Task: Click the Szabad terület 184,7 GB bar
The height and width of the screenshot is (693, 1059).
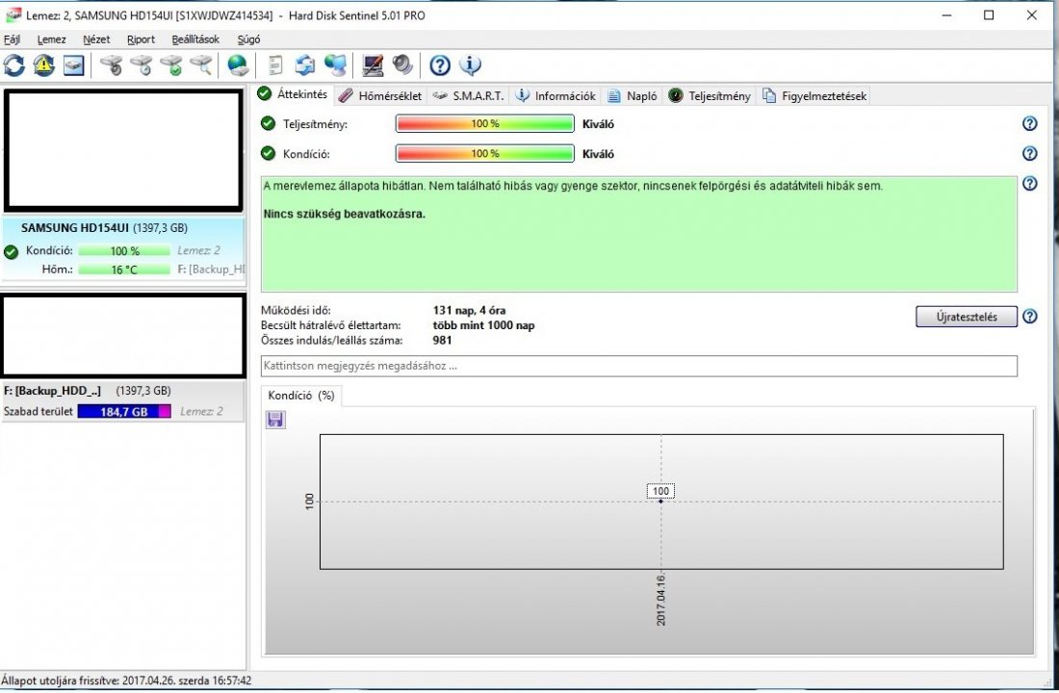Action: [x=124, y=411]
